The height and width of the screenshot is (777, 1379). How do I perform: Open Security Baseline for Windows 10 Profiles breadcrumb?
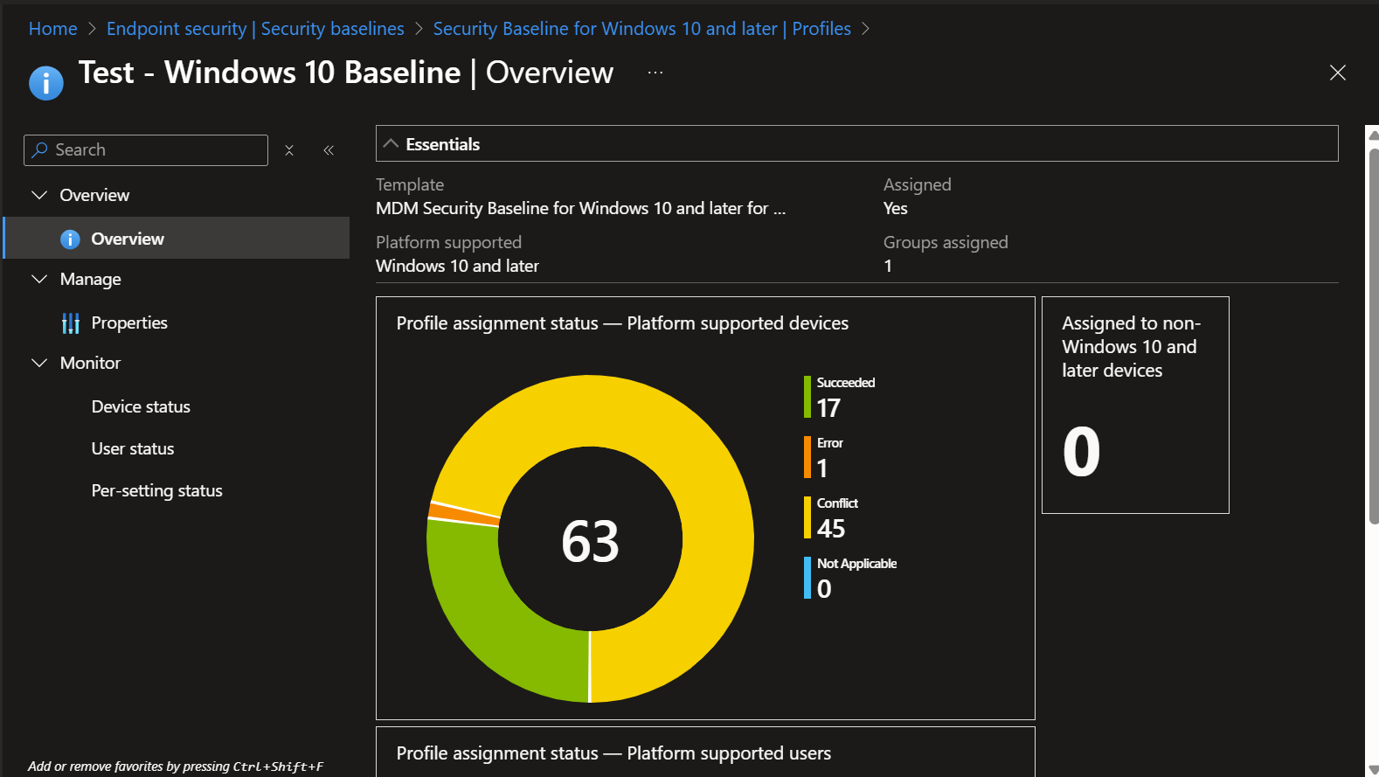pyautogui.click(x=642, y=29)
